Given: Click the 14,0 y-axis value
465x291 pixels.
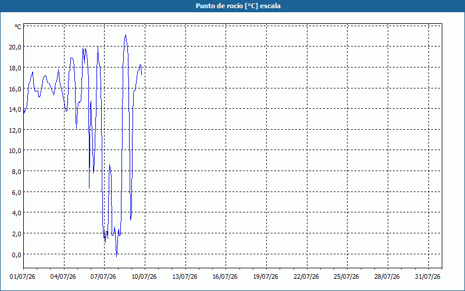Looking at the screenshot, I should (15, 109).
